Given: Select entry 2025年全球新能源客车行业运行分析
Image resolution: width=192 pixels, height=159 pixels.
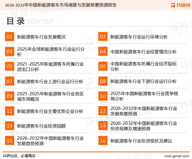Looking at the screenshot, I should coord(51,52).
